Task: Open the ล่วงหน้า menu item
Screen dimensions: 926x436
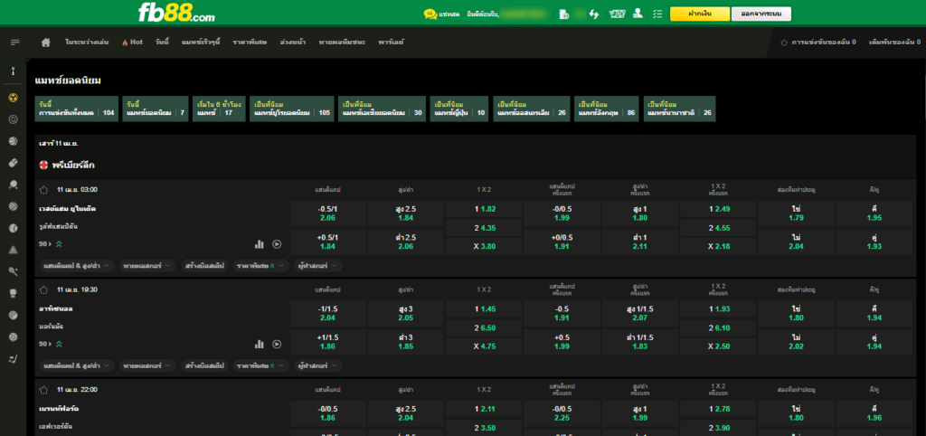Action: tap(293, 42)
